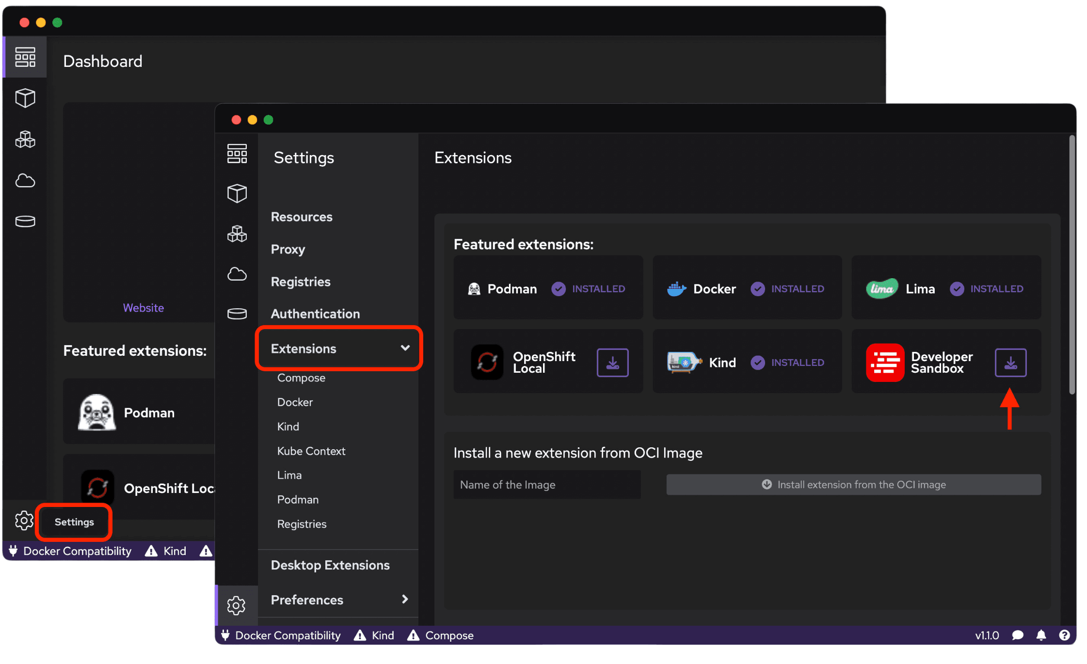Screen dimensions: 1087x664
Task: Click the v1.1.0 version label
Action: pos(987,635)
